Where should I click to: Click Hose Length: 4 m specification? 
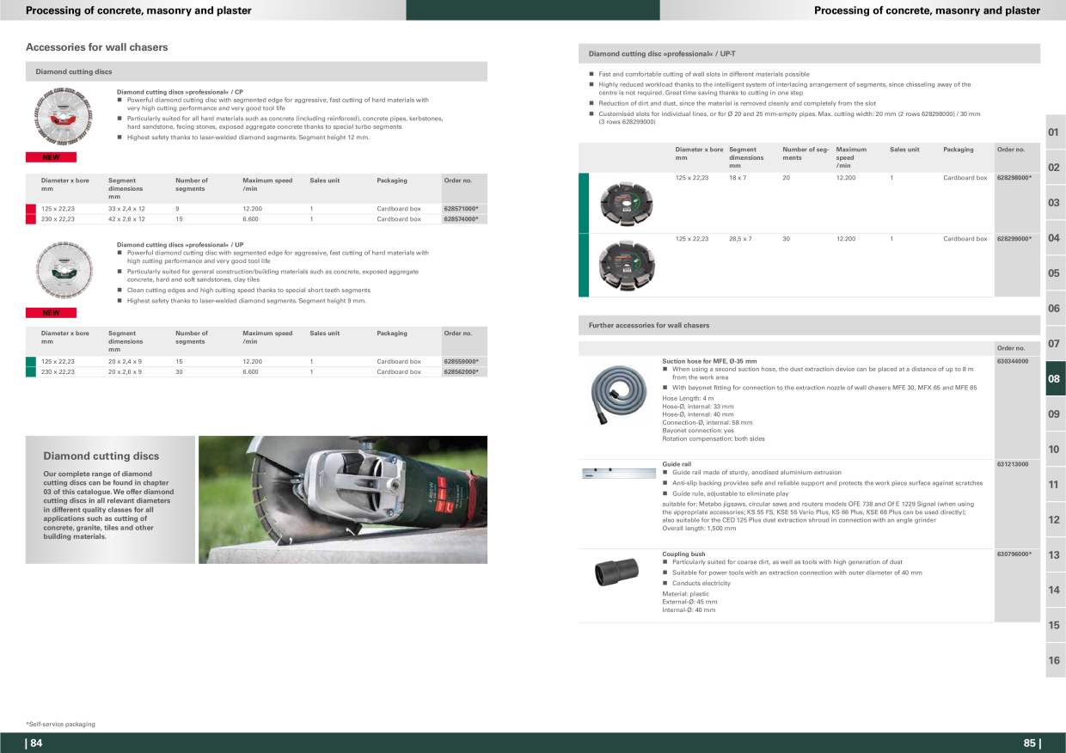(x=688, y=399)
